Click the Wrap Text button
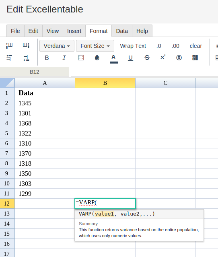Image resolution: width=218 pixels, height=257 pixels. click(133, 46)
